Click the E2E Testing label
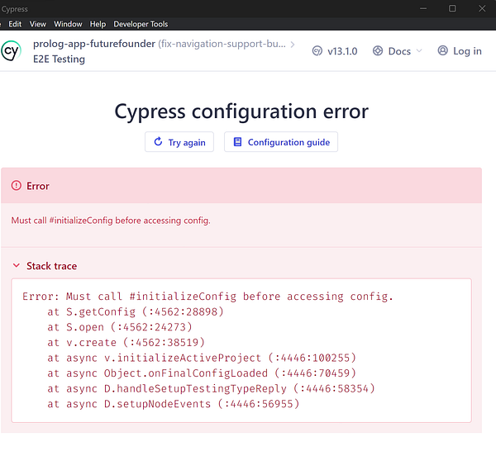This screenshot has height=475, width=496. [60, 59]
